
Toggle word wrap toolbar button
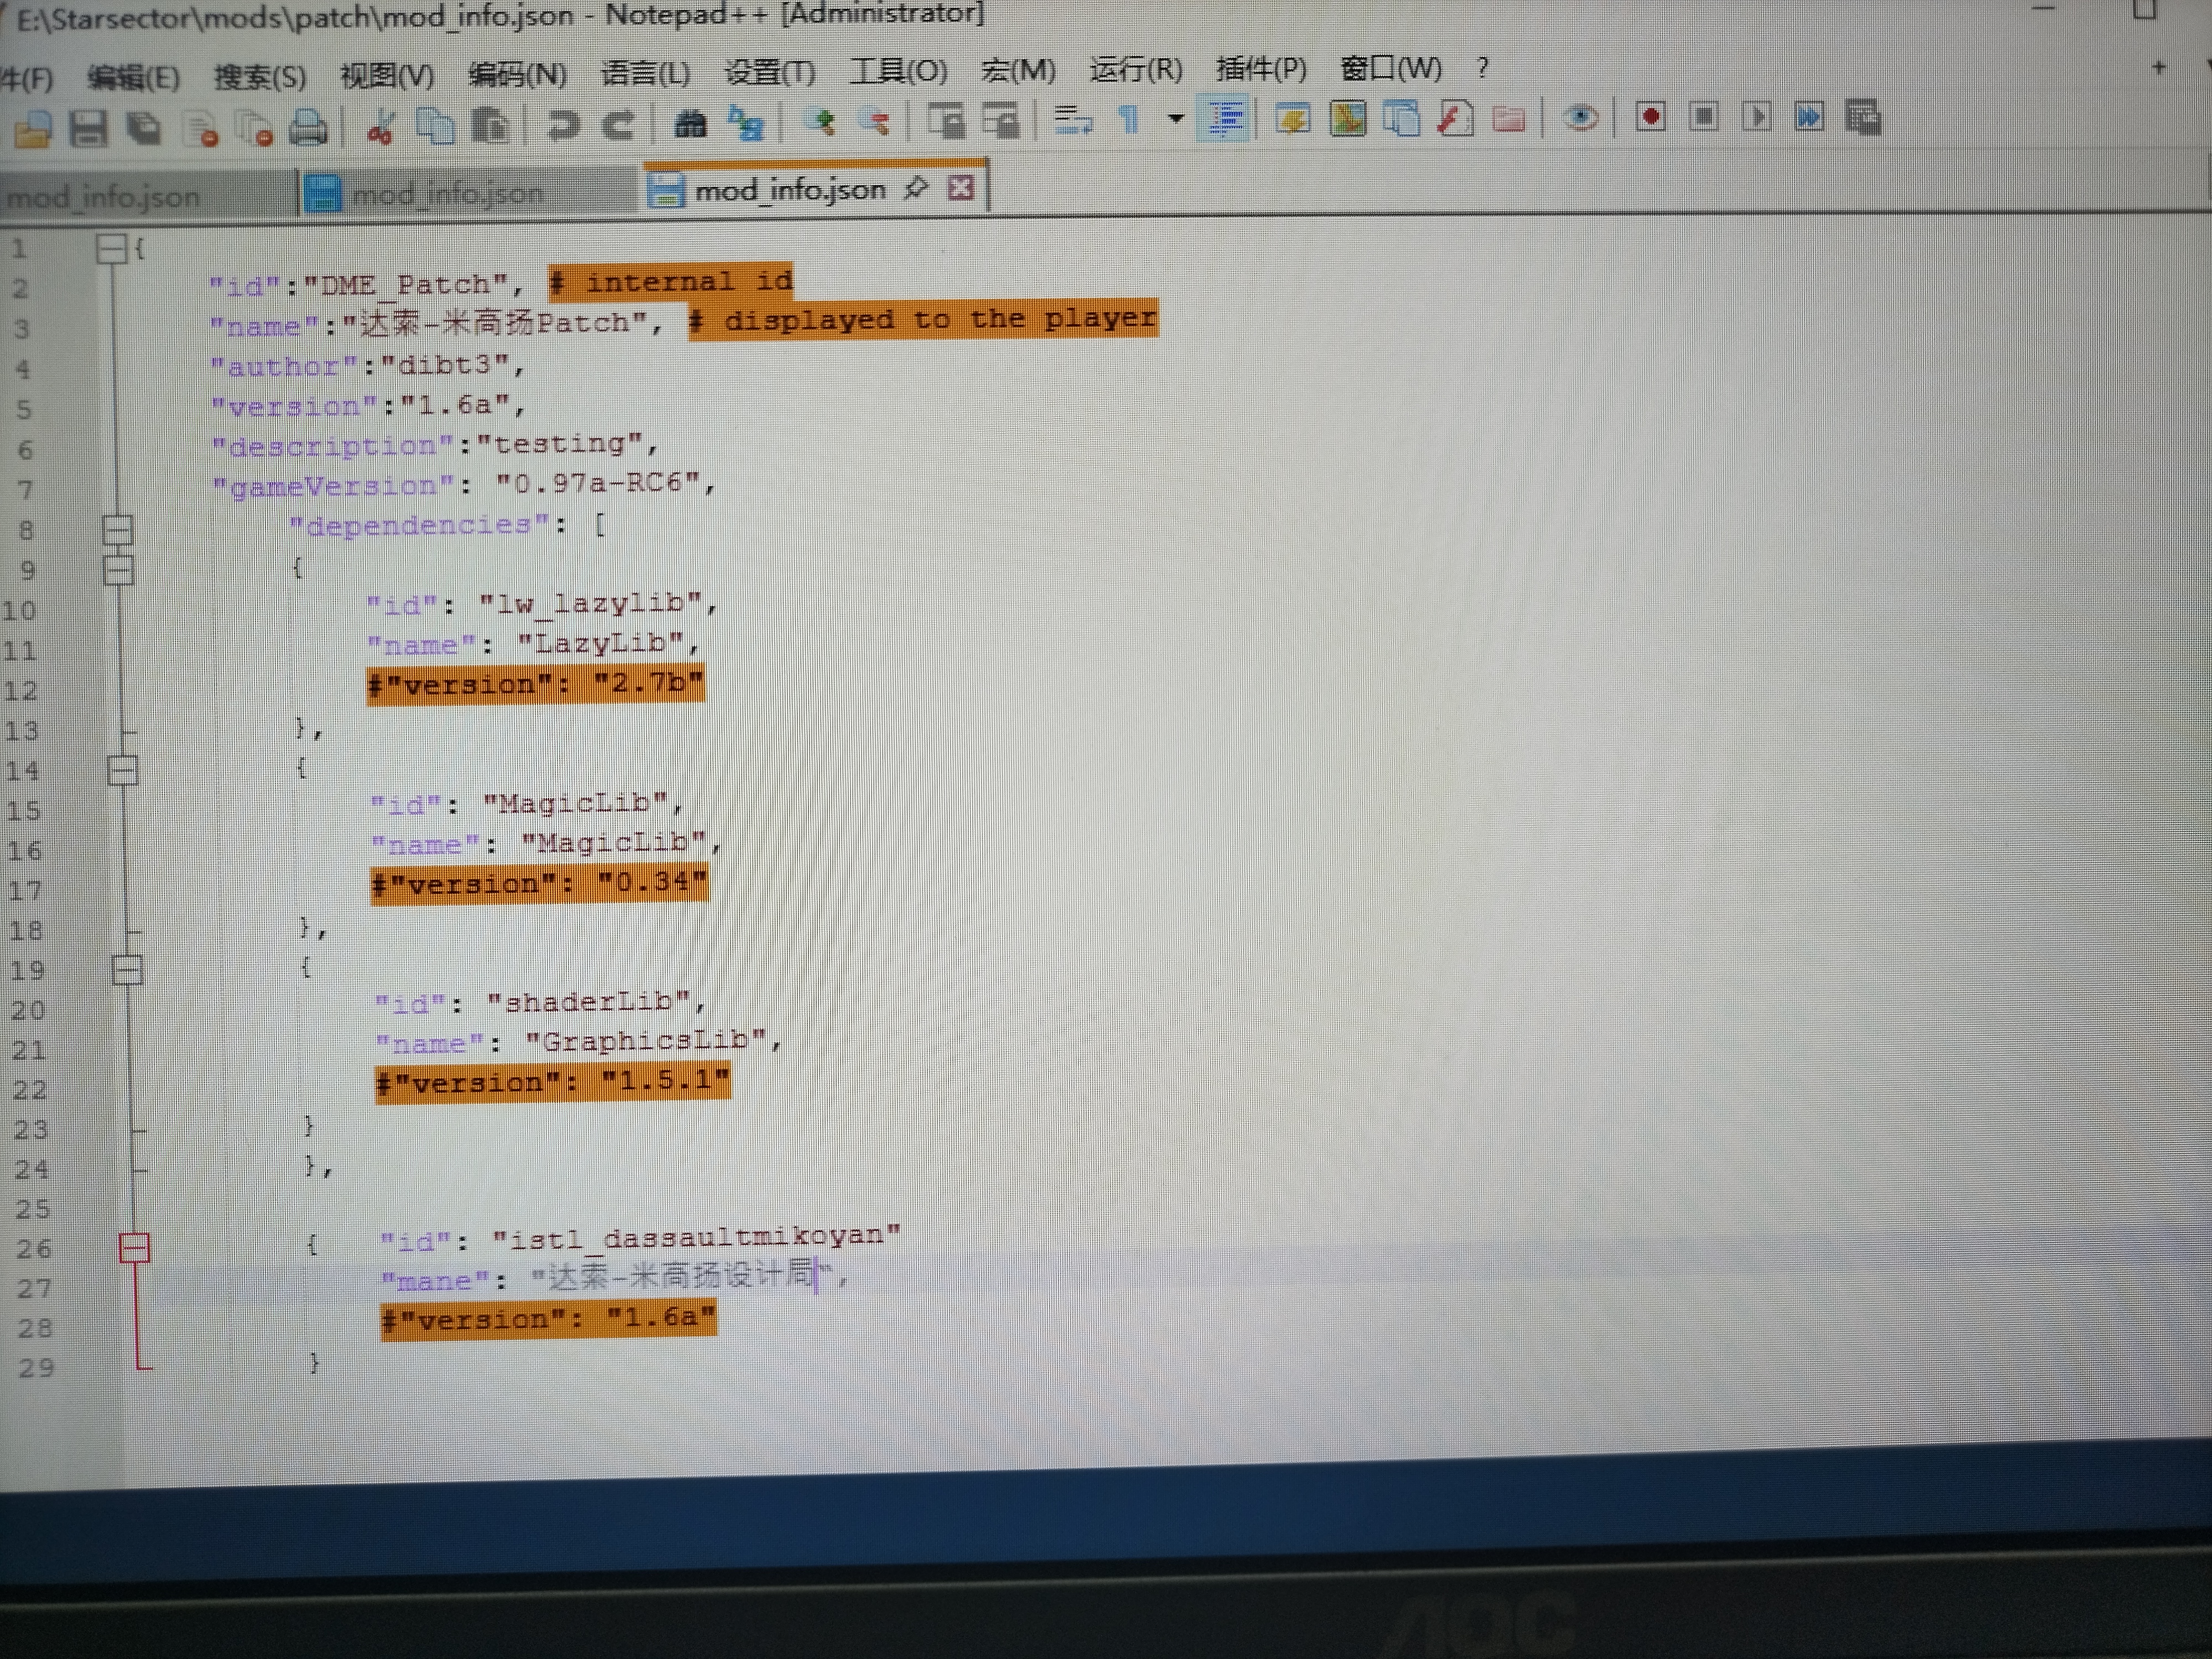point(1073,121)
